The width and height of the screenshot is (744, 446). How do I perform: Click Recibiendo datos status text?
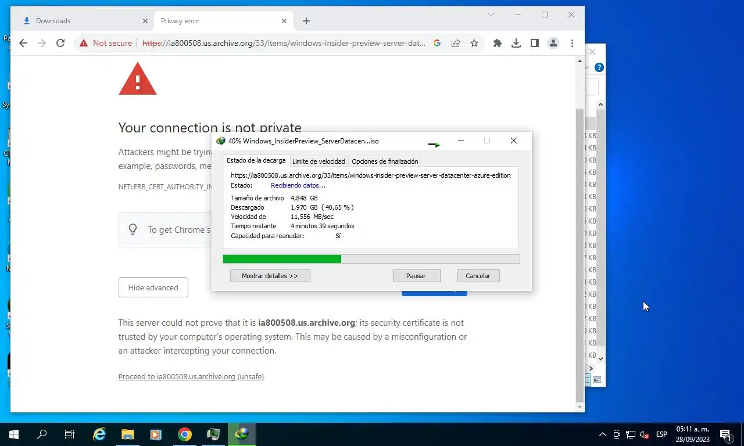pos(298,185)
